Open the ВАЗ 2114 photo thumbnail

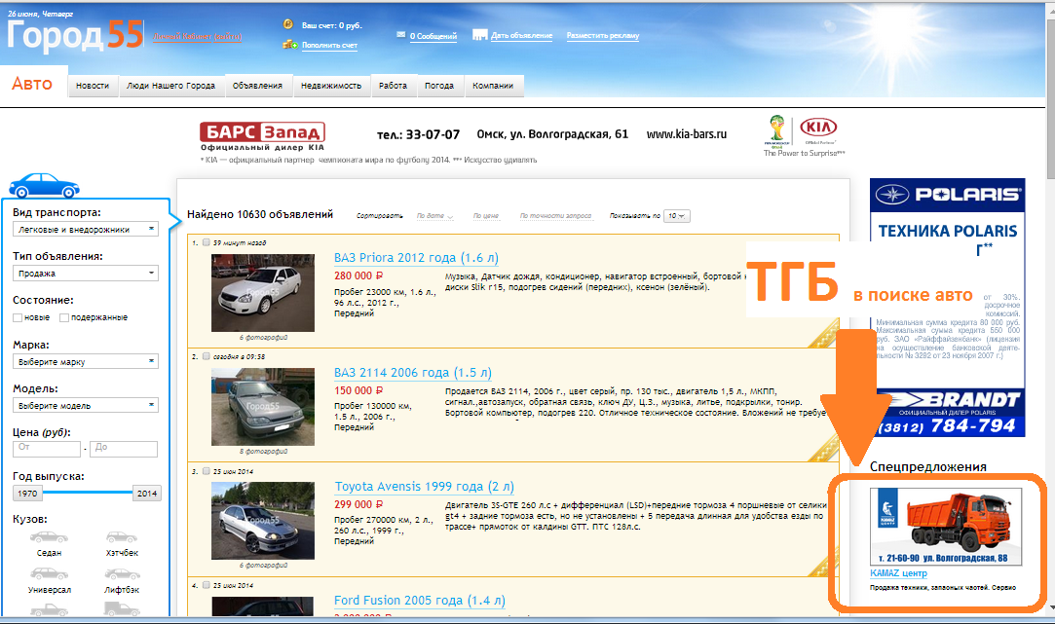point(262,407)
